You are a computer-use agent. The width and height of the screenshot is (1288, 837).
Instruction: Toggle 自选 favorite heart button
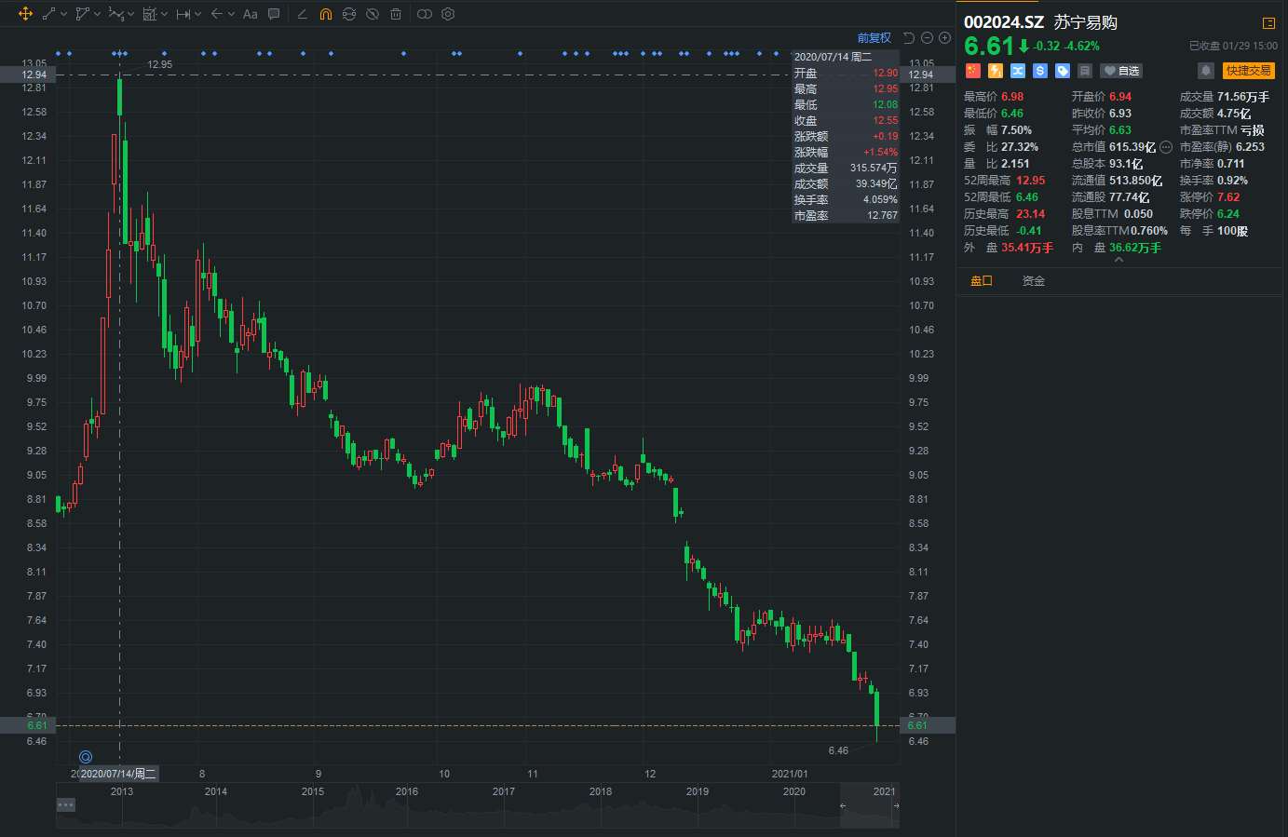[x=1120, y=71]
